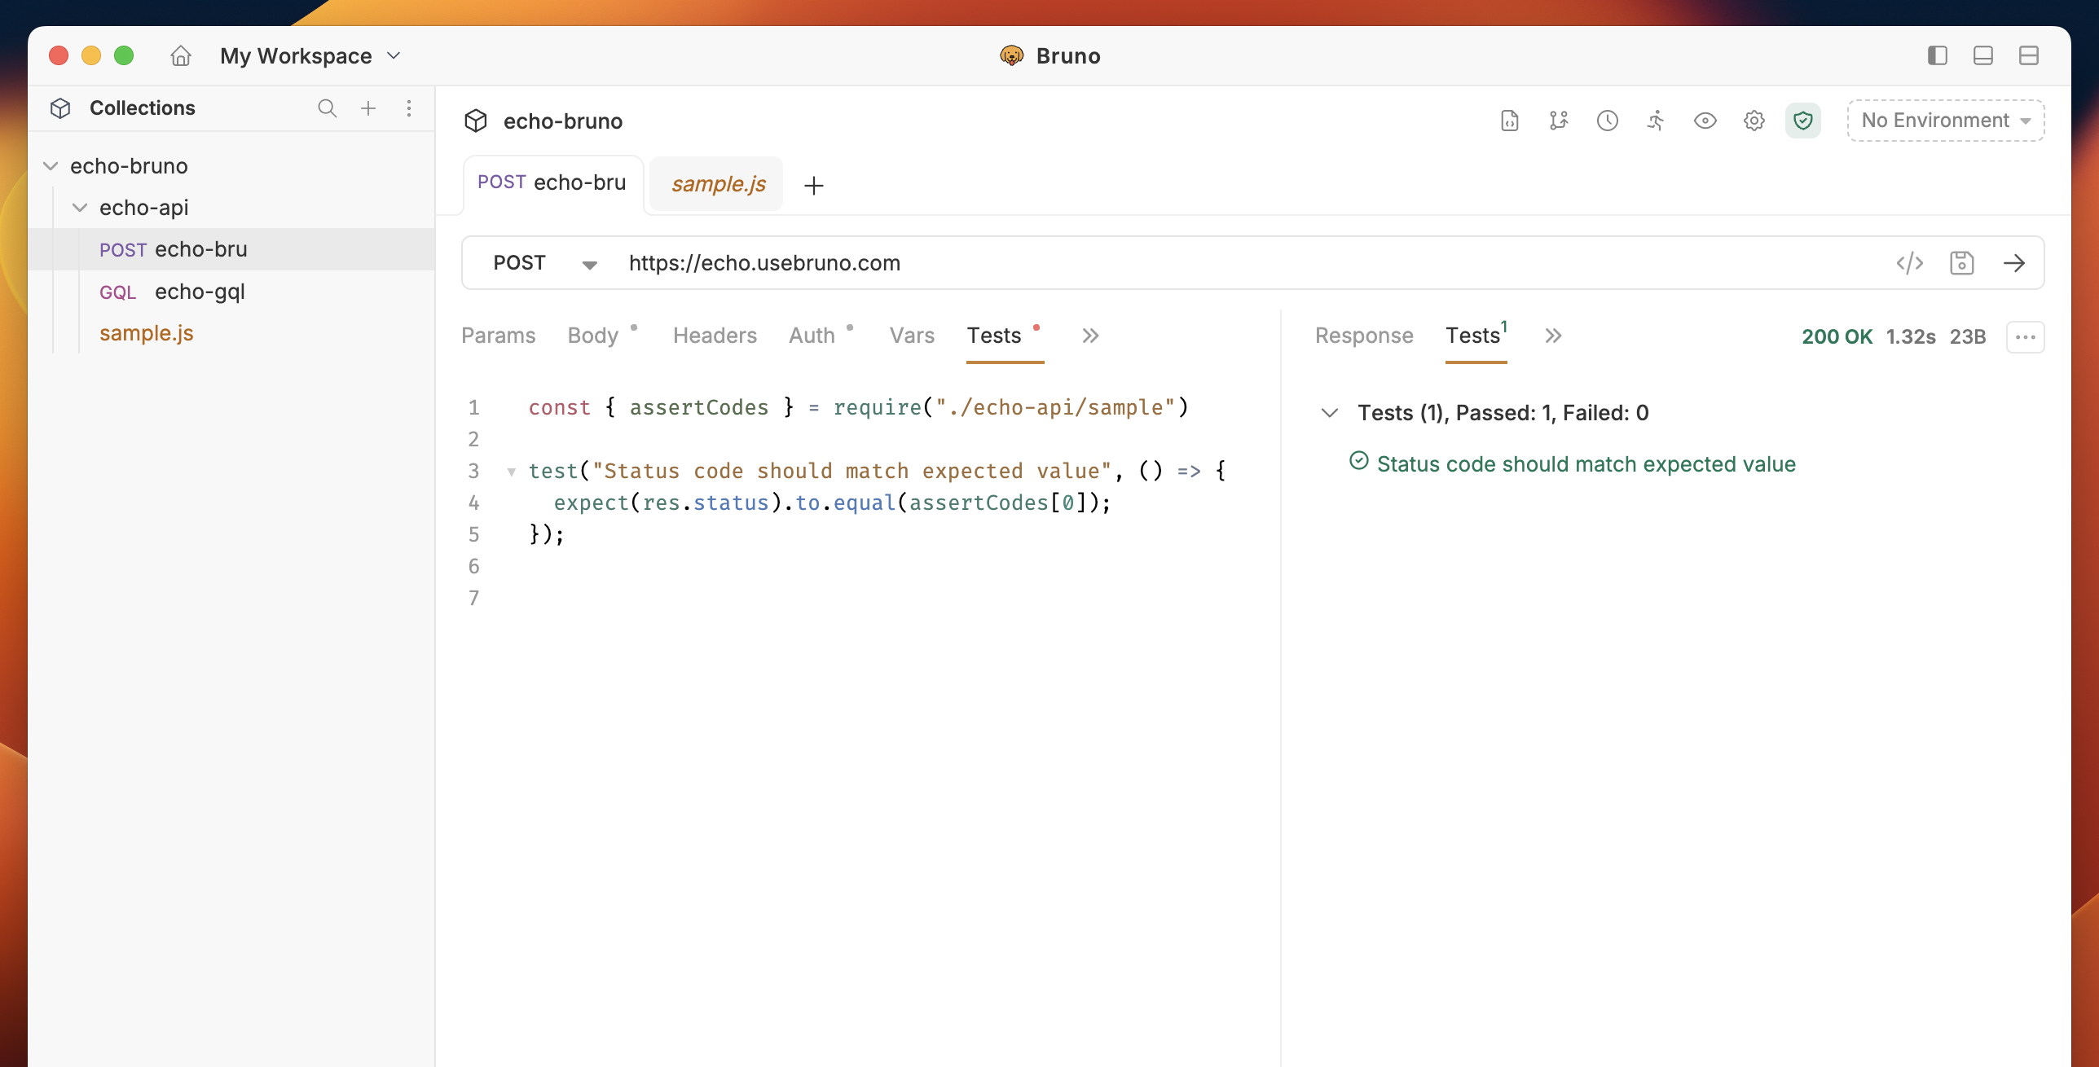Open the code generation icon in URL bar
This screenshot has width=2099, height=1067.
click(1910, 262)
